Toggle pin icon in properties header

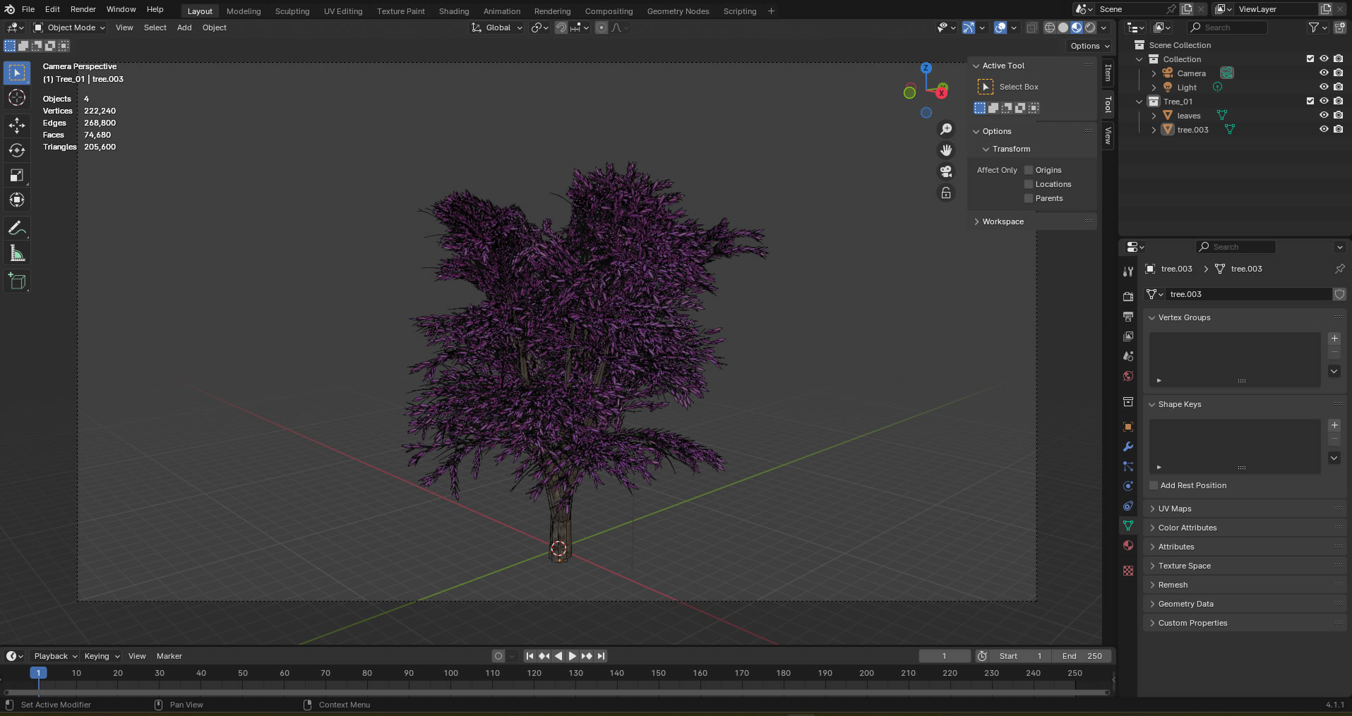click(x=1339, y=269)
